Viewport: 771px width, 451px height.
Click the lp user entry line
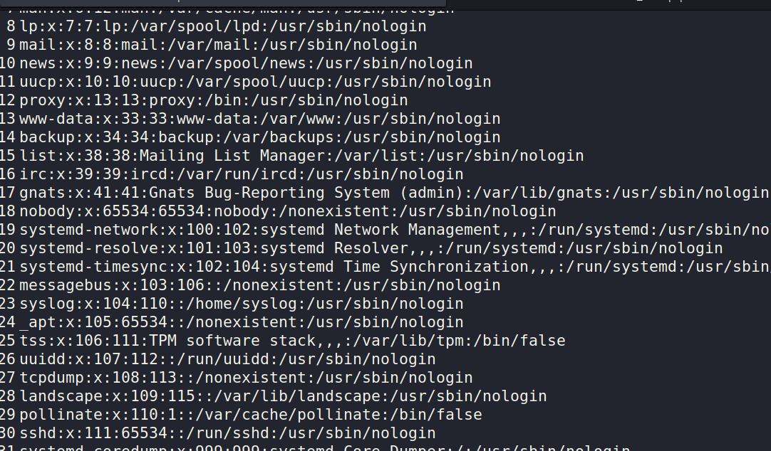click(222, 26)
